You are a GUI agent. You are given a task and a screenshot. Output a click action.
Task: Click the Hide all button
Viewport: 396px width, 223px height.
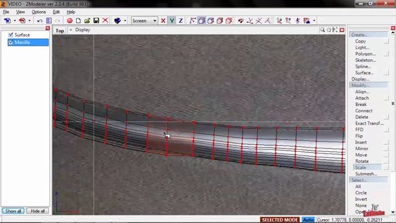(x=38, y=211)
